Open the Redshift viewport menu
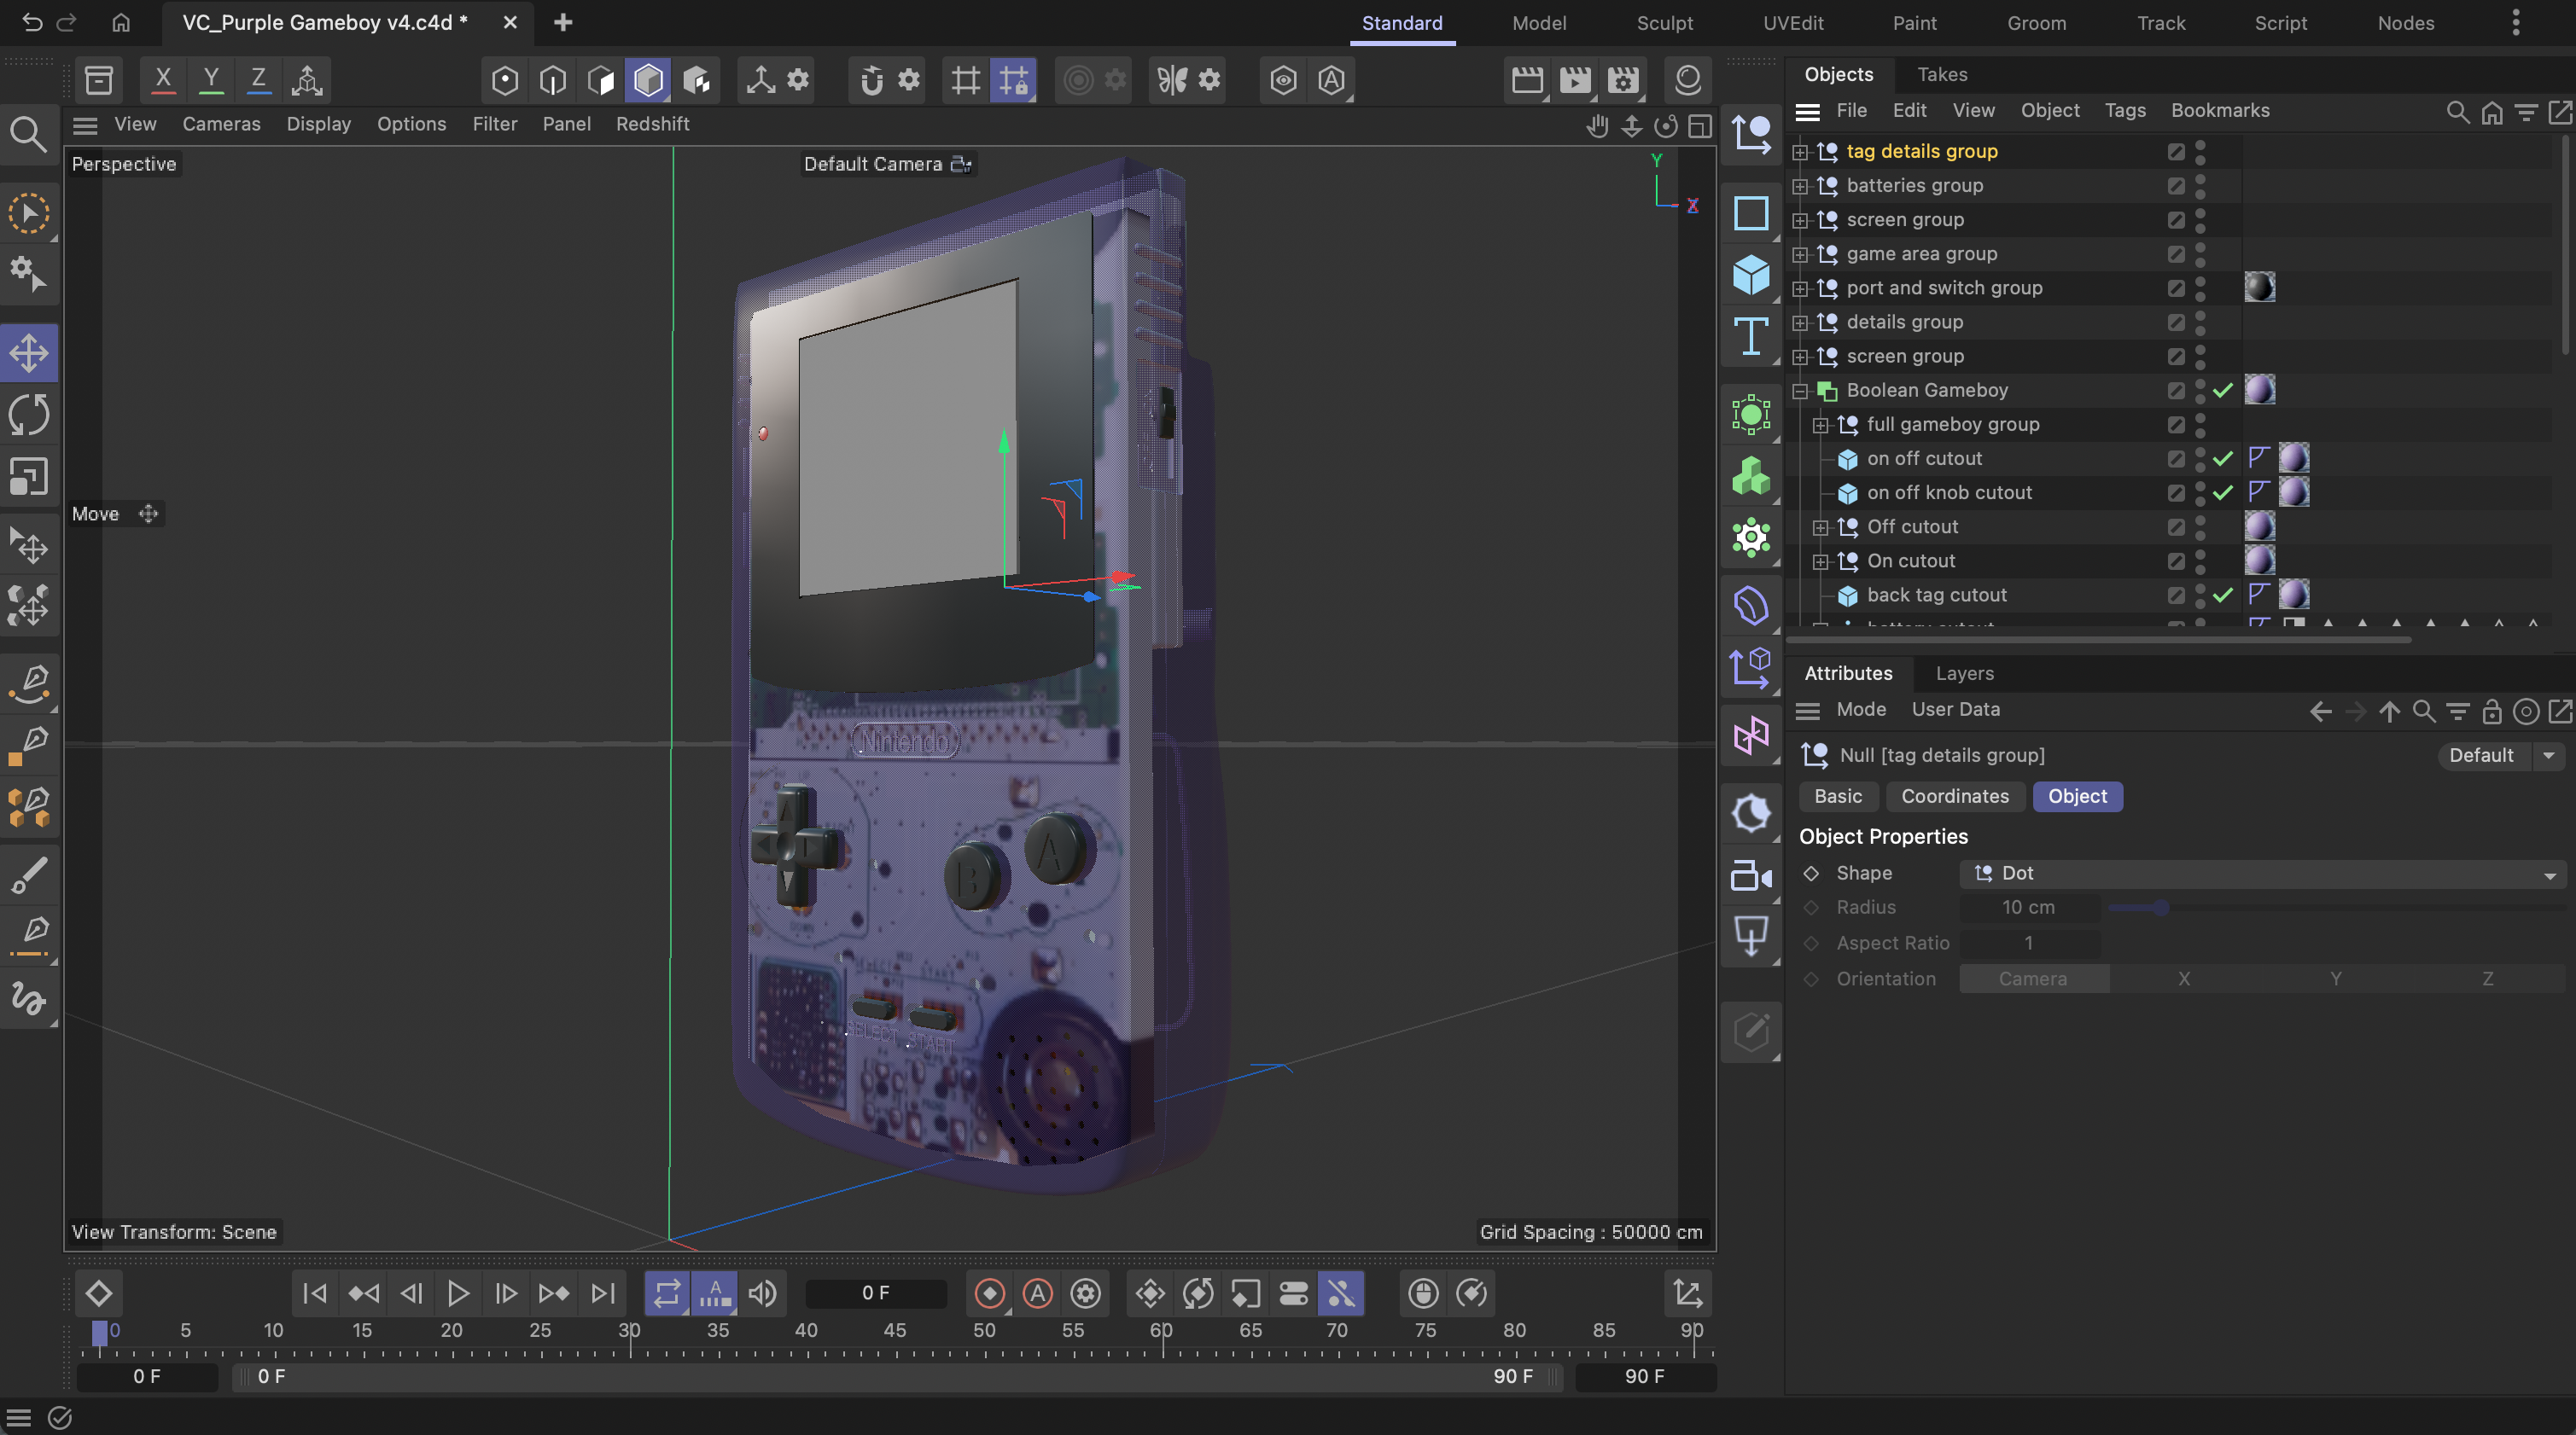Viewport: 2576px width, 1435px height. [x=652, y=124]
